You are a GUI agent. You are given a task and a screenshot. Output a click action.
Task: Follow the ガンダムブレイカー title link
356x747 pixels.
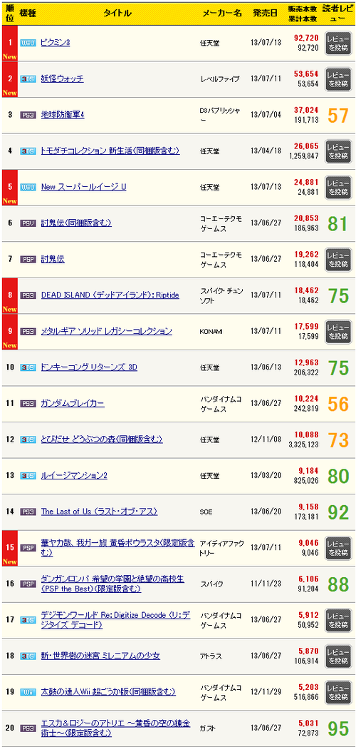coord(73,404)
